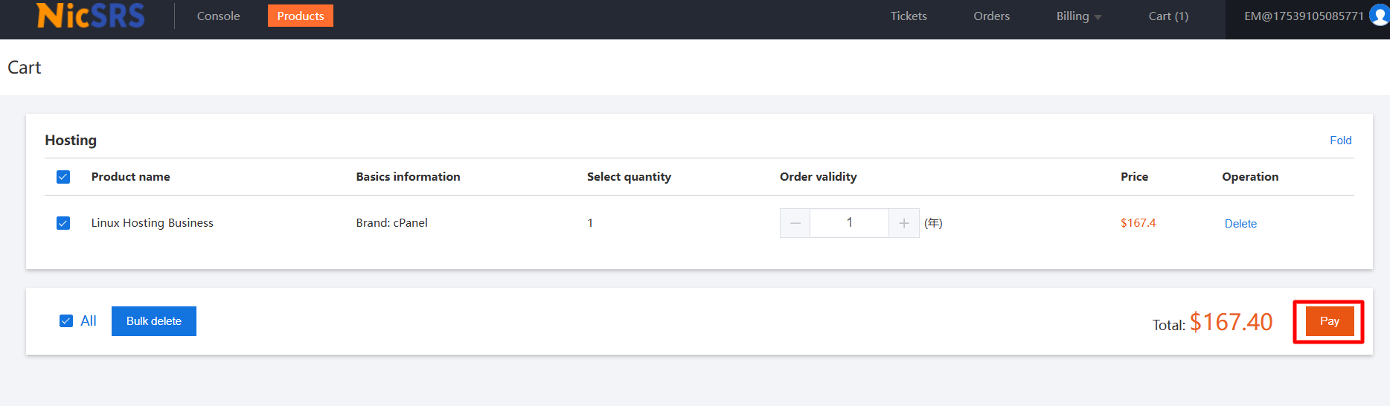This screenshot has height=406, width=1390.
Task: Increase order validity with plus button
Action: pyautogui.click(x=904, y=223)
